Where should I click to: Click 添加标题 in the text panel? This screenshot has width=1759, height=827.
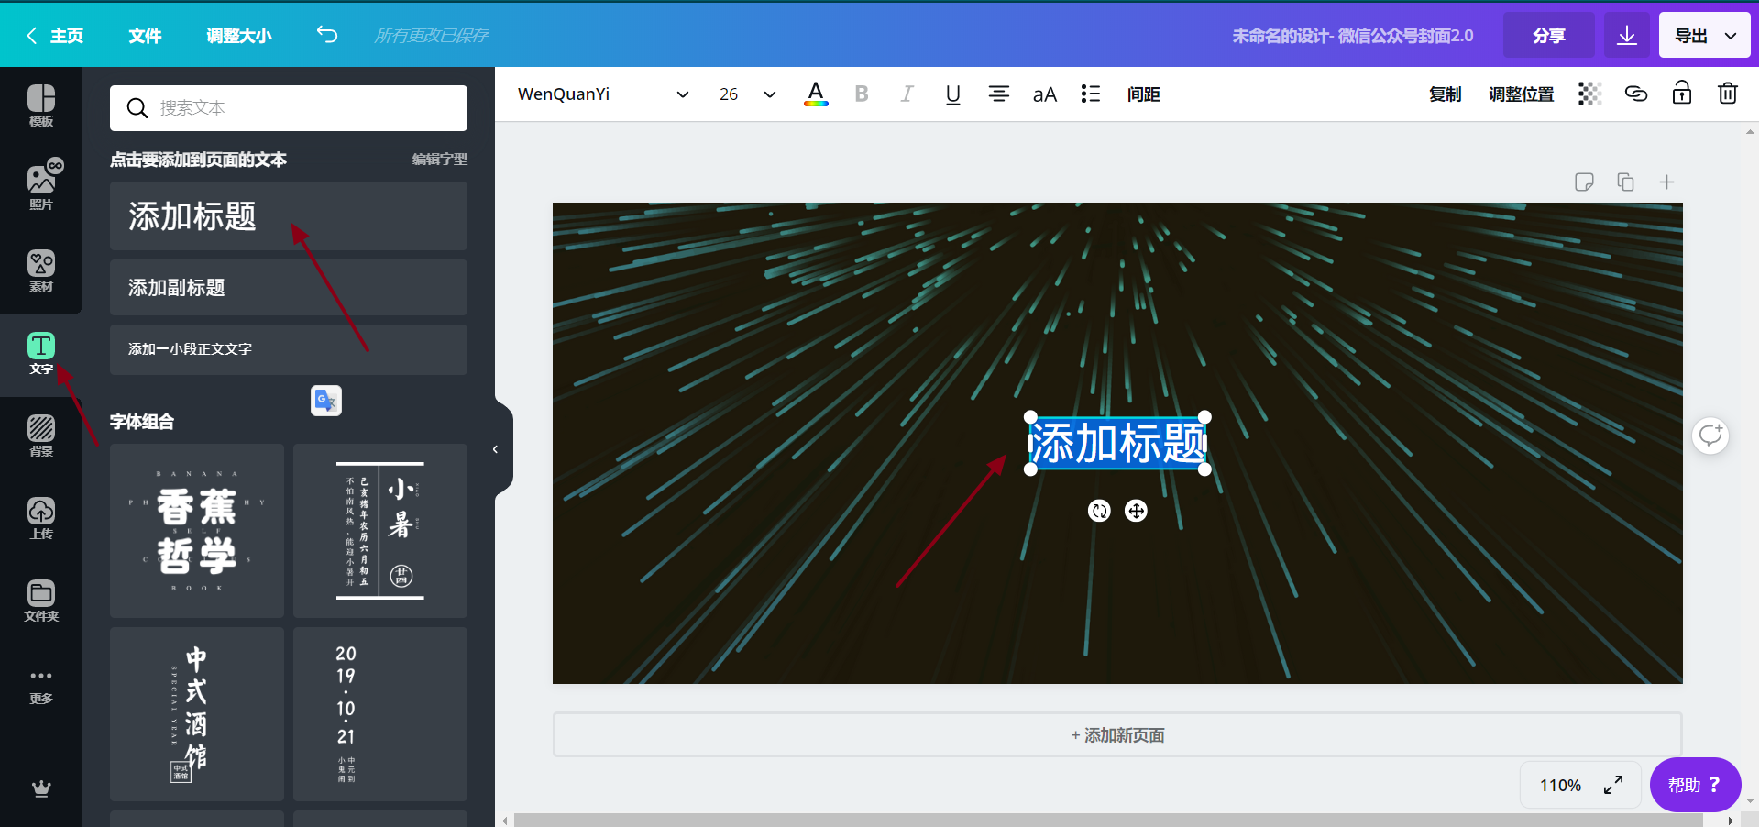[x=289, y=215]
